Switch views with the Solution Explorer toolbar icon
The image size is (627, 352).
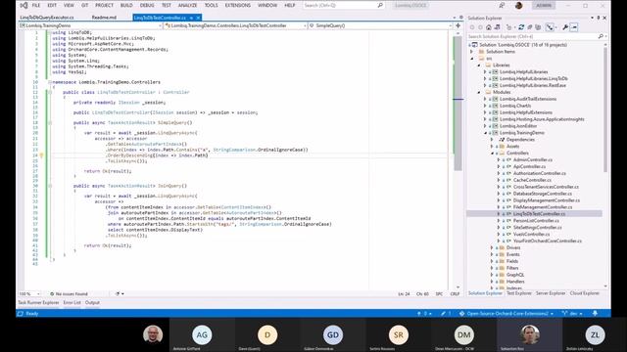click(x=497, y=27)
